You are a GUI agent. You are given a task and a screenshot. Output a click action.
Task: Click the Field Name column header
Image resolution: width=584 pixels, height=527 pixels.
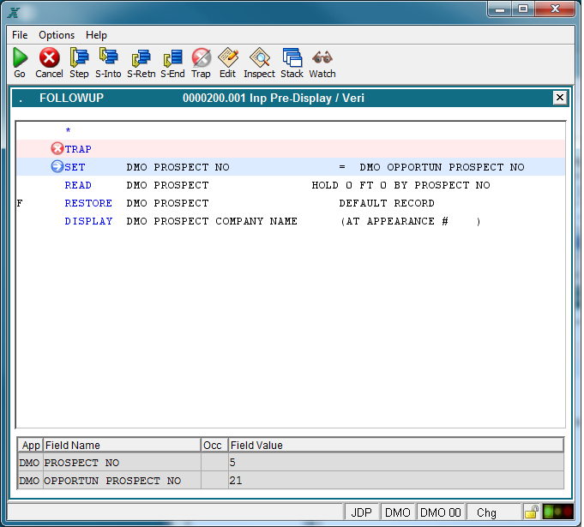click(x=122, y=445)
